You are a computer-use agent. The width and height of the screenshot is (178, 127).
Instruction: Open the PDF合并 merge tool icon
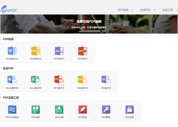tap(36, 109)
